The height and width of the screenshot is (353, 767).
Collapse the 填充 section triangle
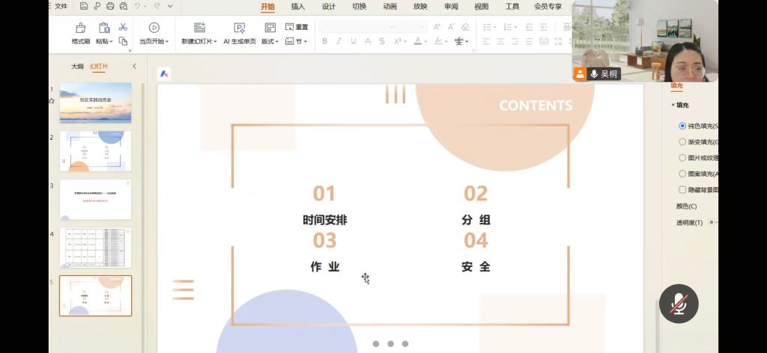673,105
